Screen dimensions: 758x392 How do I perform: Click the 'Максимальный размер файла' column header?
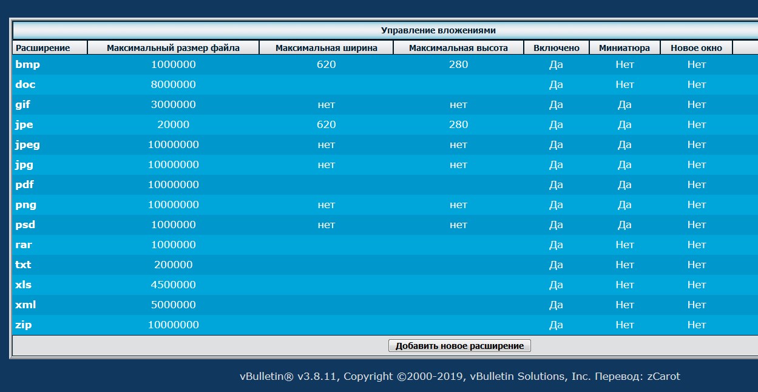click(x=173, y=48)
